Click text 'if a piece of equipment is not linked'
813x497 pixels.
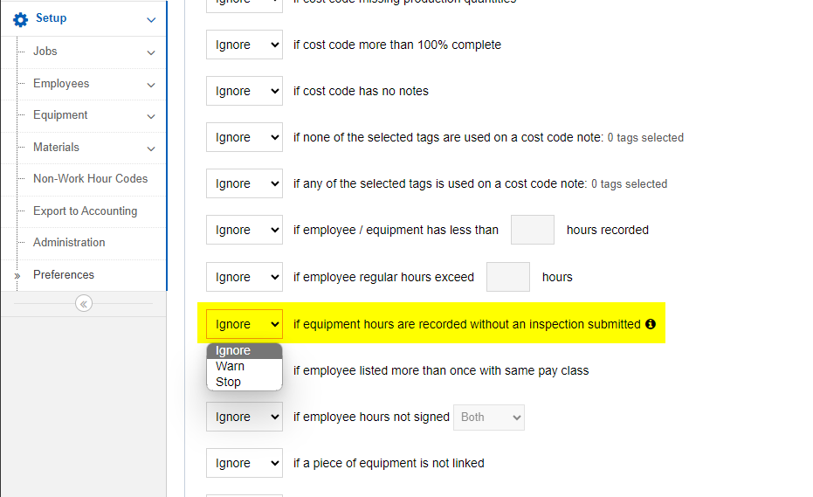389,463
